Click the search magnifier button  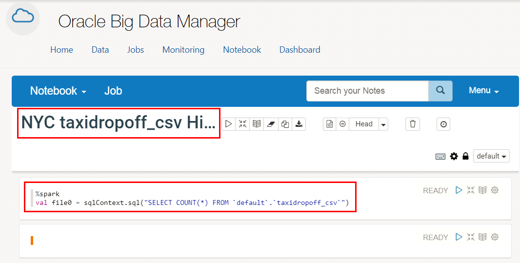[440, 91]
